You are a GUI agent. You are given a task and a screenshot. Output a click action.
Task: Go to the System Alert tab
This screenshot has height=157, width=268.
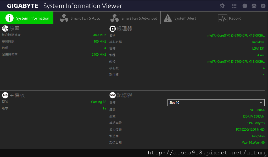click(187, 18)
